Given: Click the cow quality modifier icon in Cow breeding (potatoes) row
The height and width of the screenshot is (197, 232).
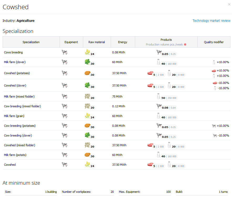Looking at the screenshot, I should (x=214, y=126).
